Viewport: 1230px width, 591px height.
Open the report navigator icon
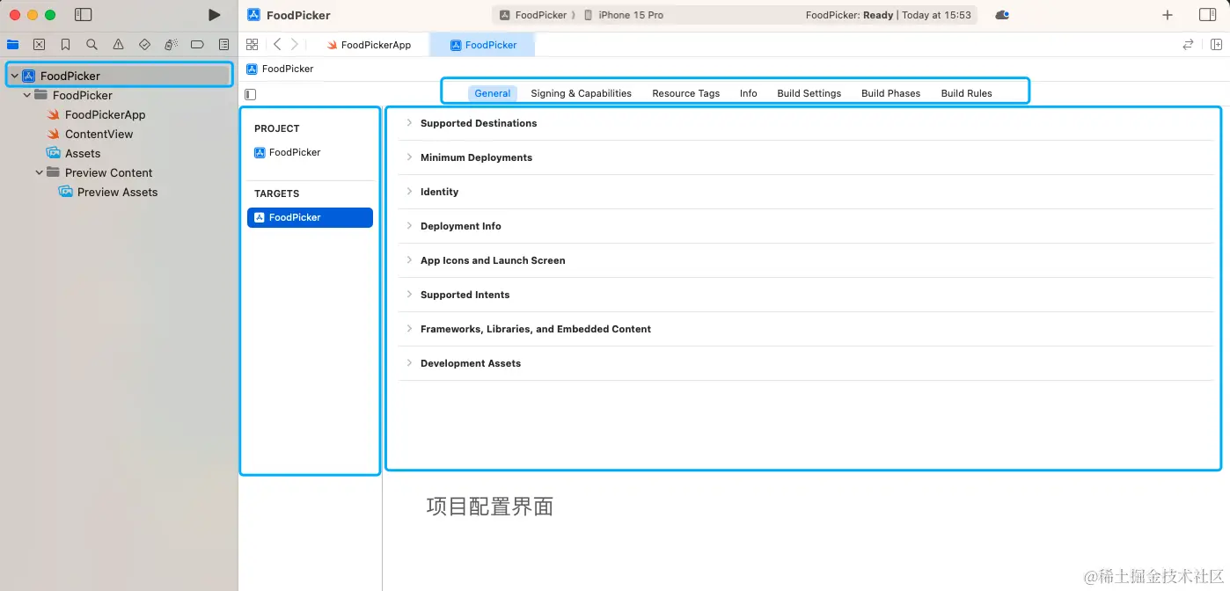pos(223,44)
